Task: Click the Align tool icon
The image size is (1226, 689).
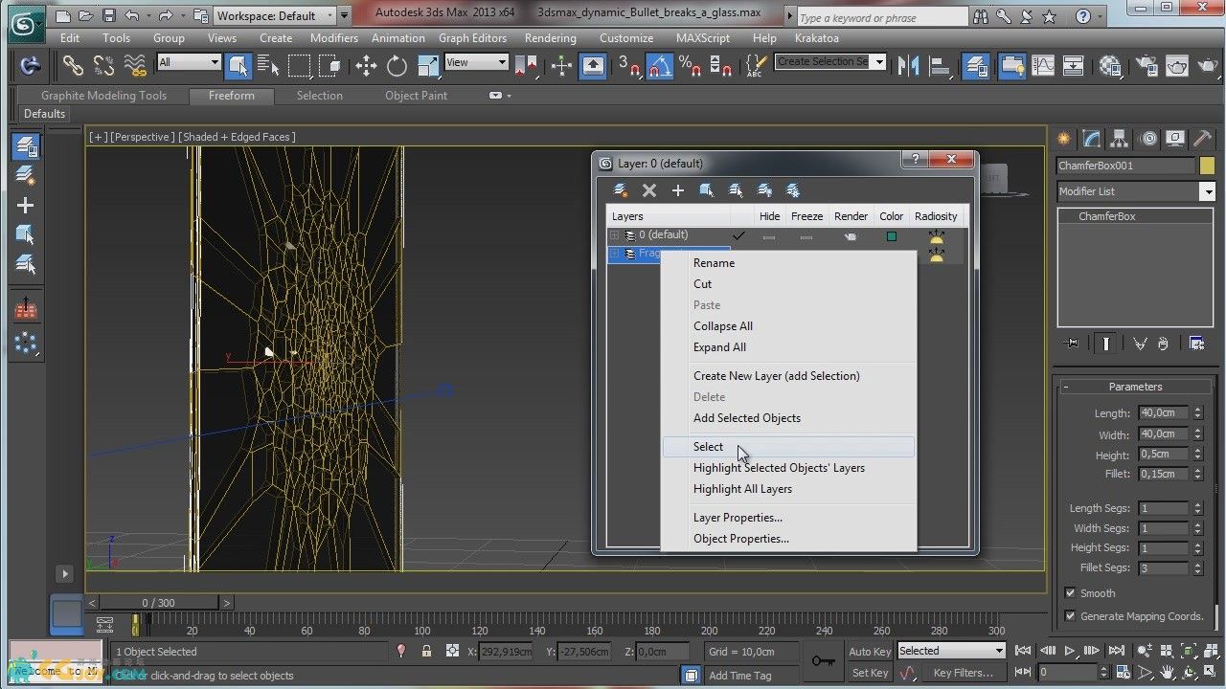Action: (939, 65)
